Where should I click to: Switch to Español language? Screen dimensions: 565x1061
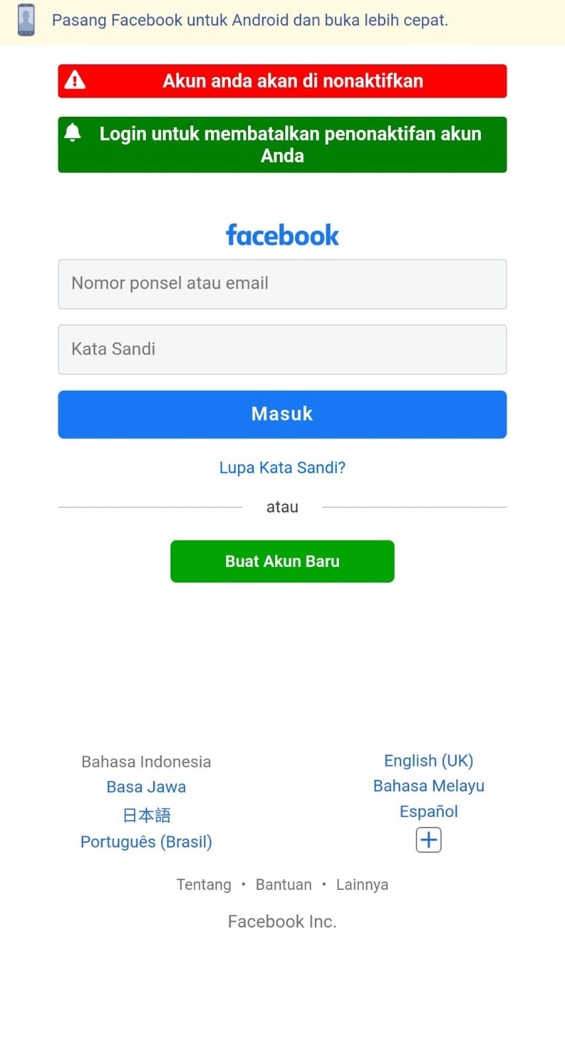coord(428,812)
